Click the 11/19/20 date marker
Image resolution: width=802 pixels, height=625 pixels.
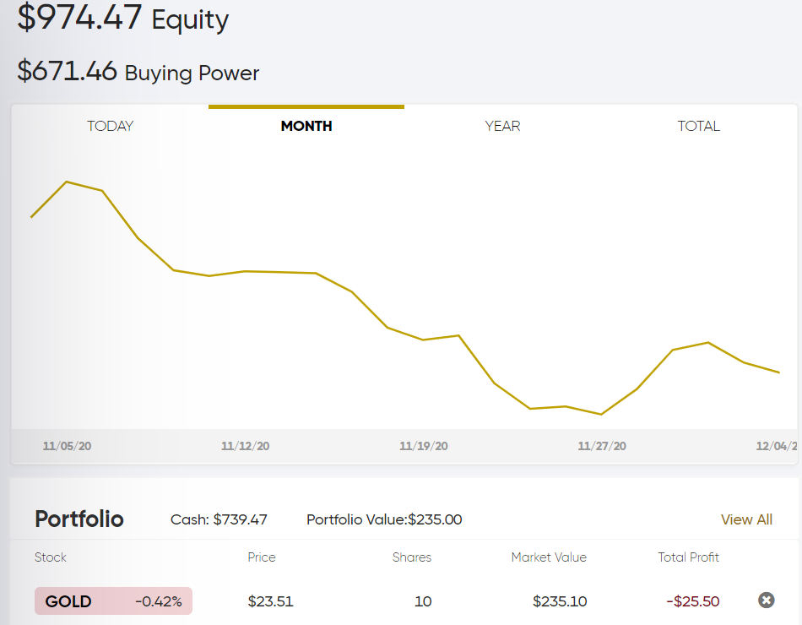(424, 446)
